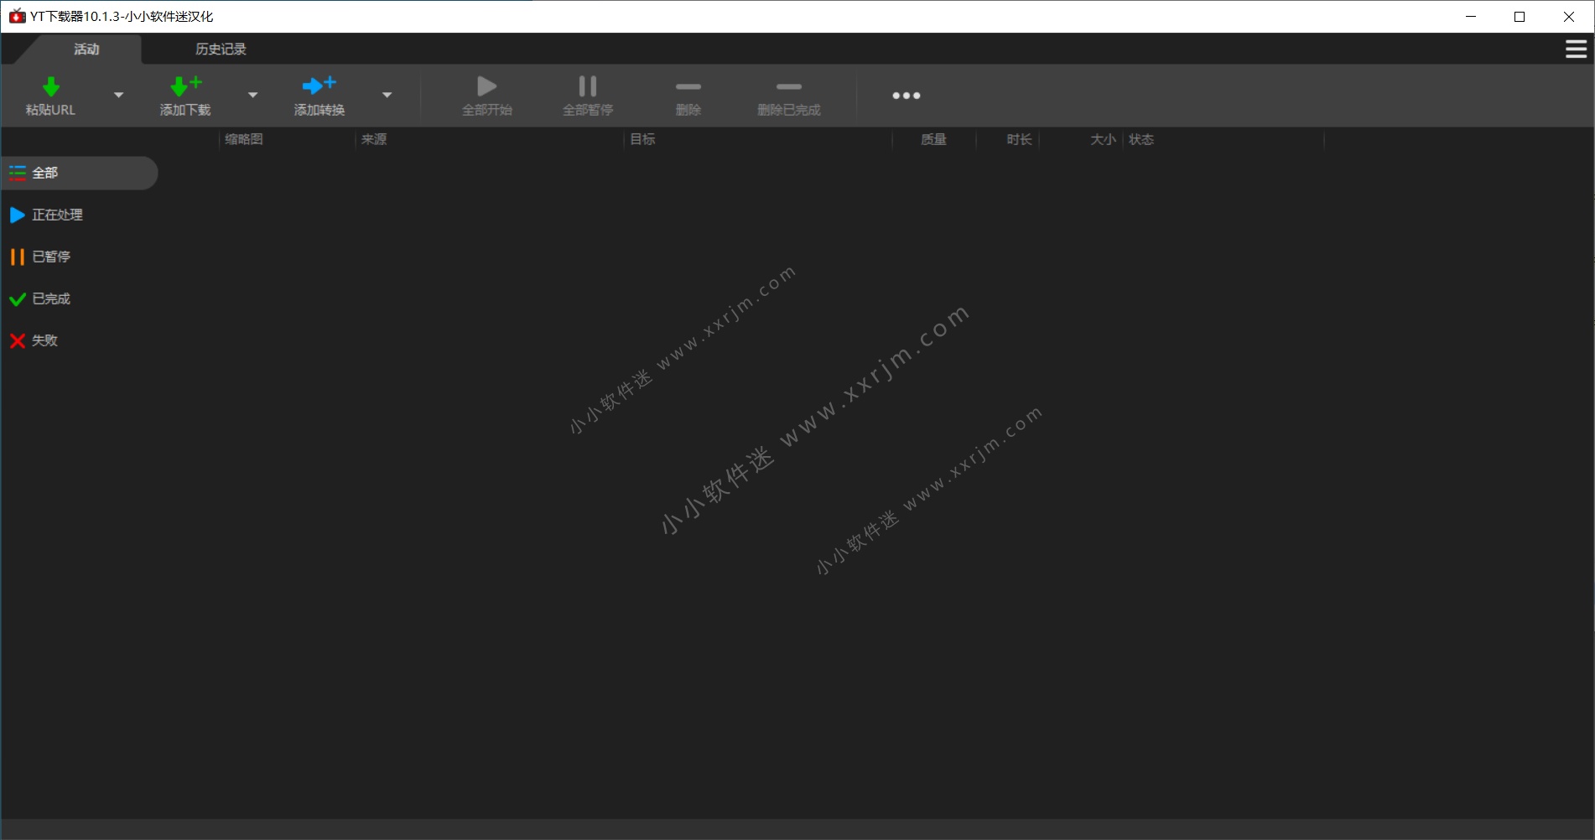Viewport: 1595px width, 840px height.
Task: Expand the 添加下载 dropdown arrow
Action: pyautogui.click(x=252, y=95)
